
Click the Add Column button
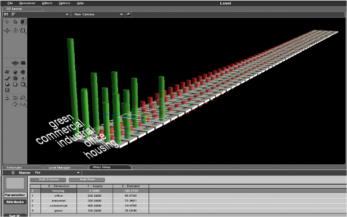49,179
